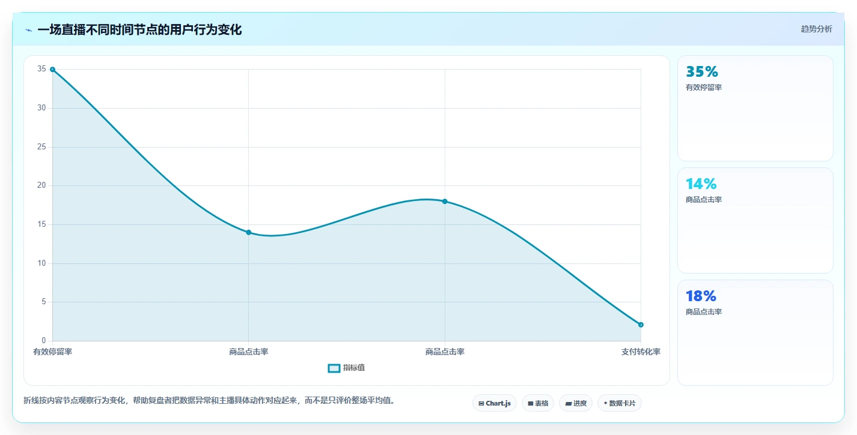Click the 支付转化率 x-axis label
857x435 pixels.
[641, 352]
